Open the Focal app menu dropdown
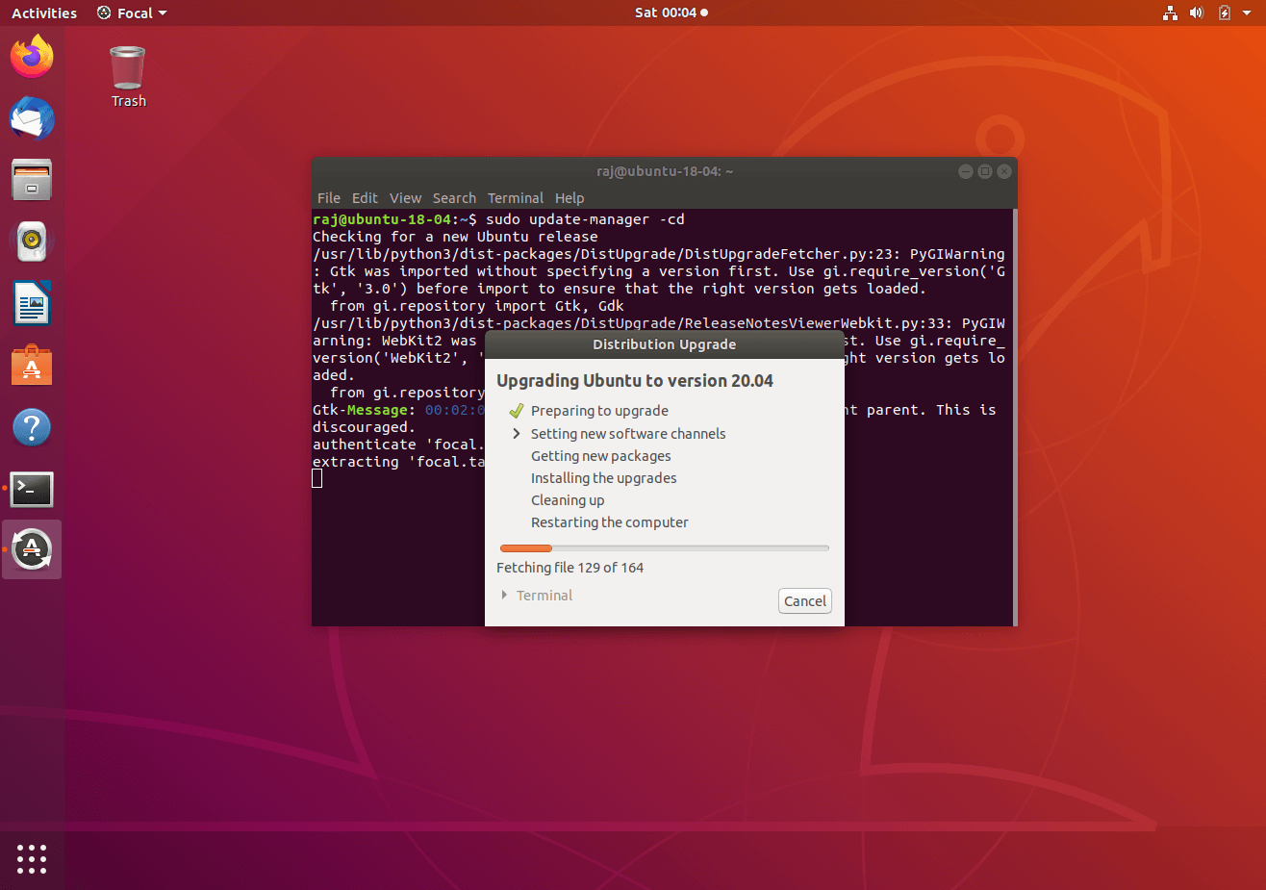 tap(132, 13)
